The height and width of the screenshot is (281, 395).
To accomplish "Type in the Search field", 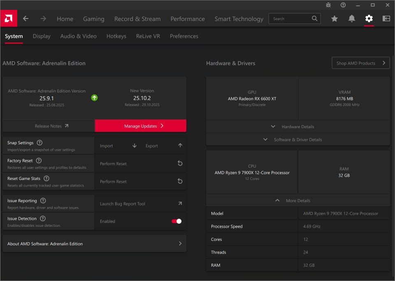I will click(x=290, y=18).
